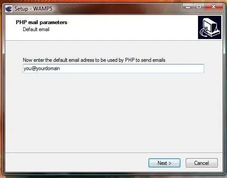Click inside the default email input field
227x178 pixels.
pyautogui.click(x=113, y=68)
